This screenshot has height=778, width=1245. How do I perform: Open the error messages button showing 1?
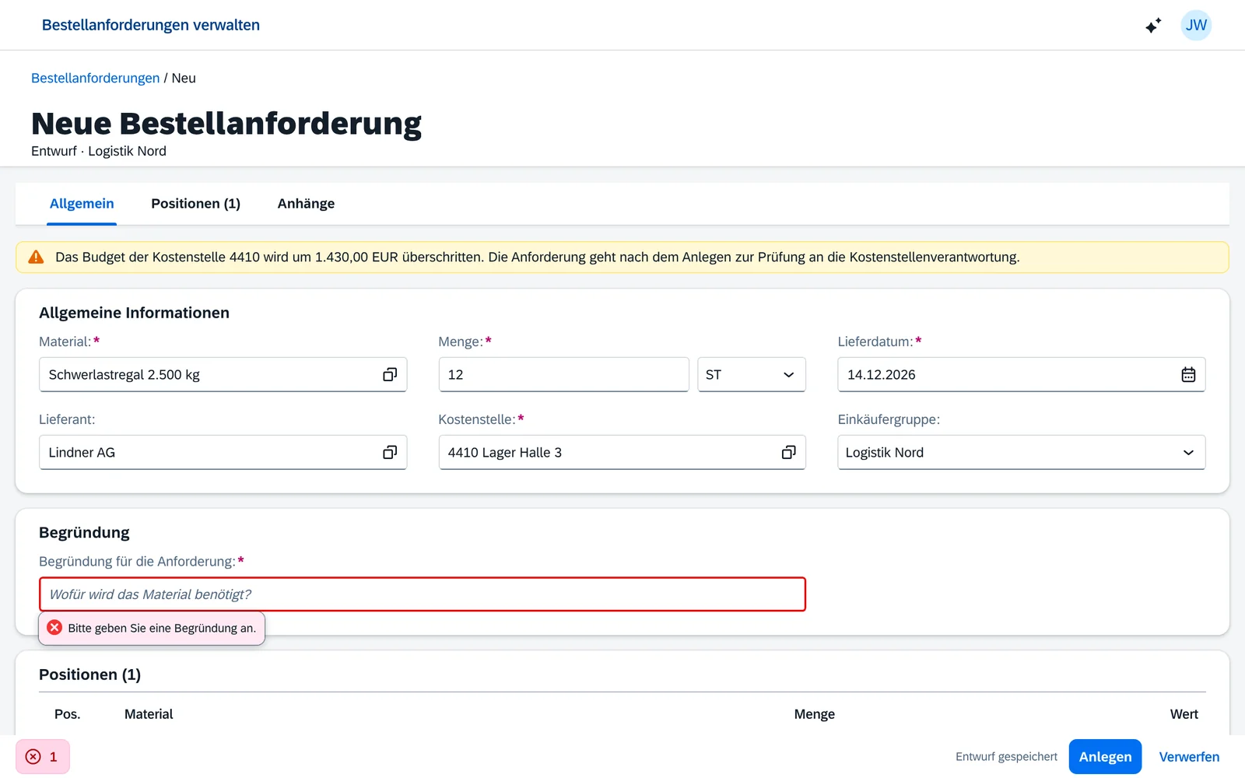coord(43,757)
